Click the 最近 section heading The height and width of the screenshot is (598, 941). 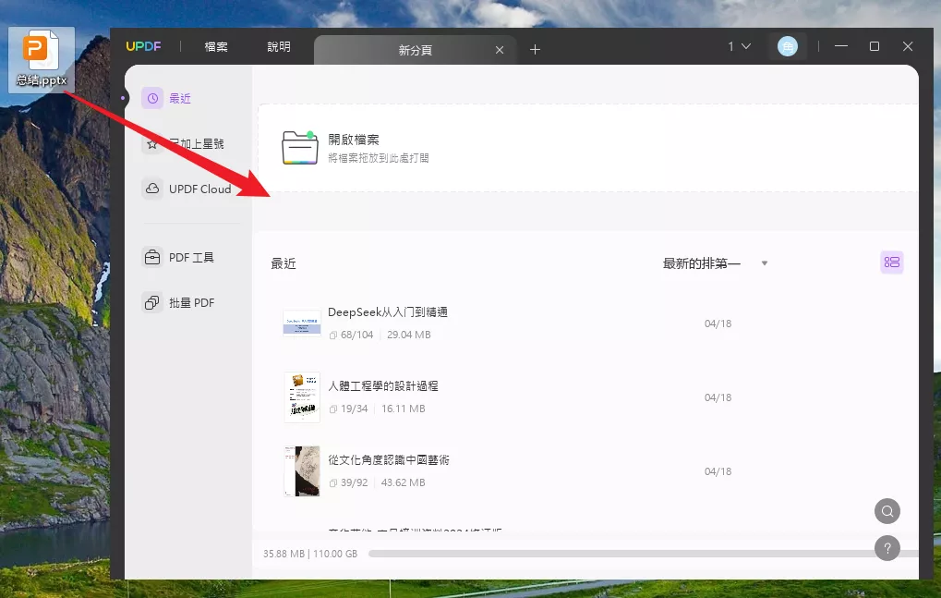click(284, 263)
